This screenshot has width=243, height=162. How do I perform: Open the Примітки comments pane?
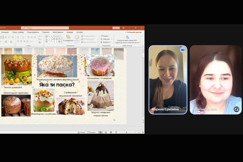pyautogui.click(x=92, y=132)
